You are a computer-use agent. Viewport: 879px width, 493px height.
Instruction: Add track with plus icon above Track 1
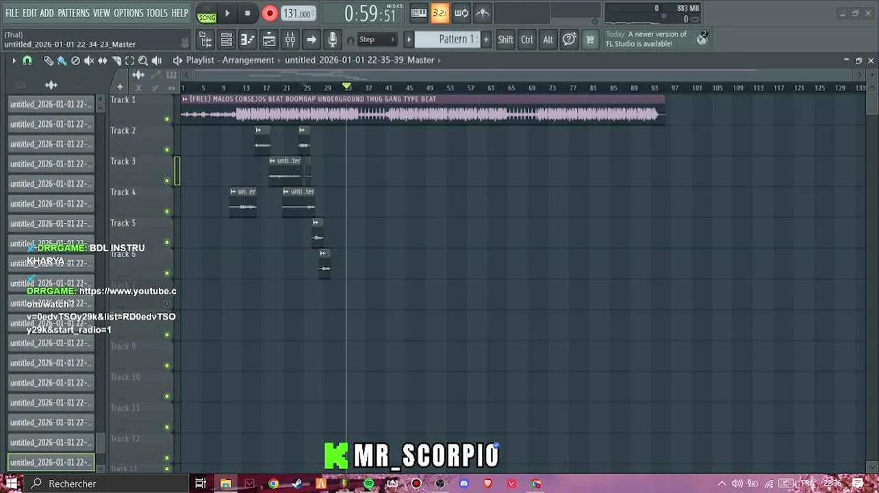coord(120,87)
